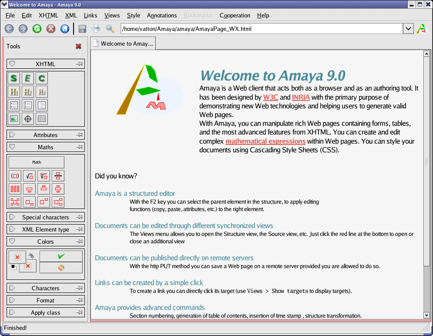Insert an nth root with index
Screen dimensions: 433x336
(44, 176)
